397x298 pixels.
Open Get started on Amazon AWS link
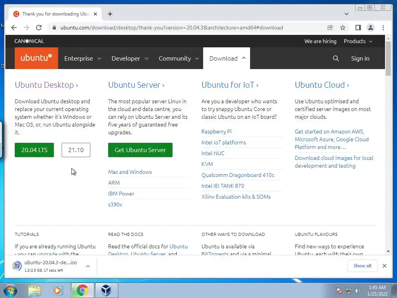point(332,139)
